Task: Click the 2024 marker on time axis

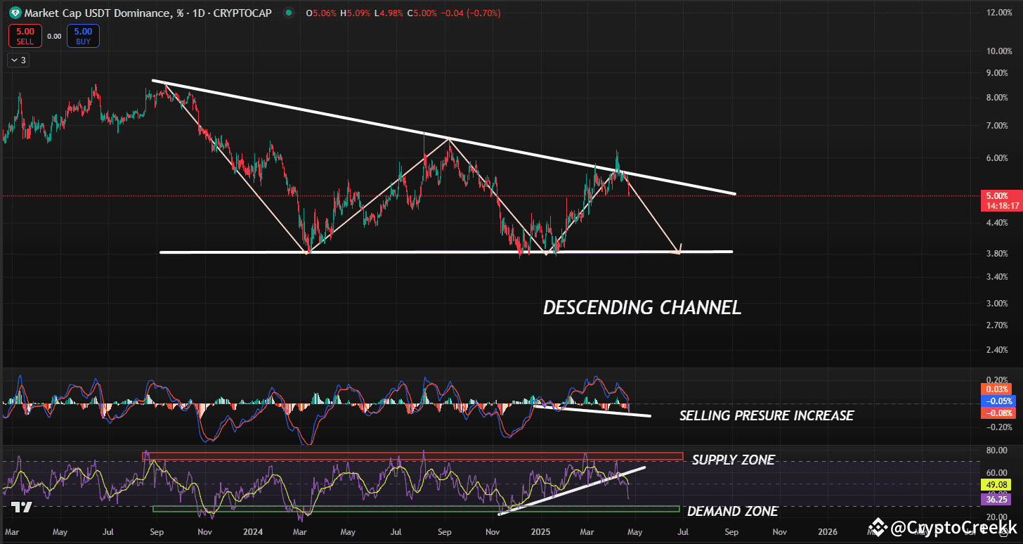Action: pyautogui.click(x=252, y=532)
